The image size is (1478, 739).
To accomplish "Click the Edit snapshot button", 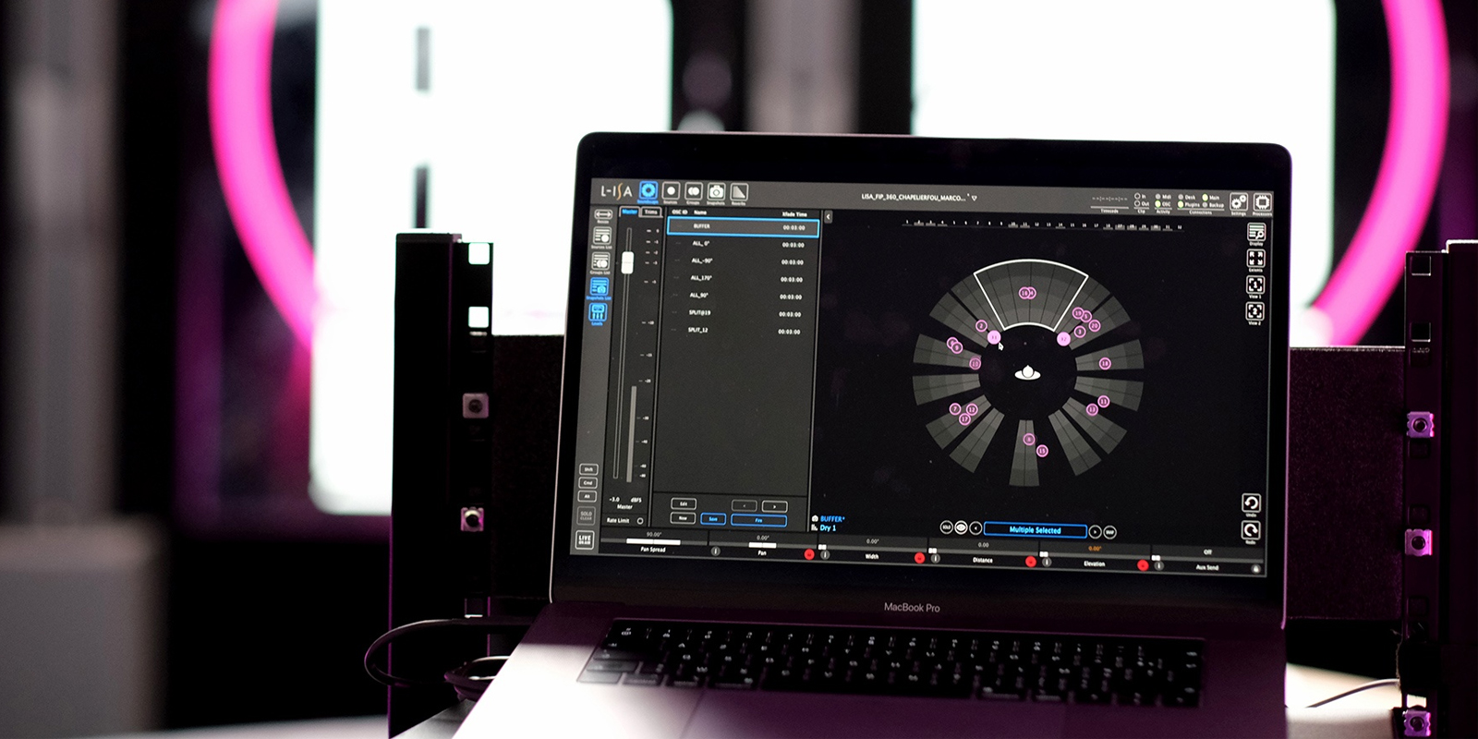I will [684, 503].
